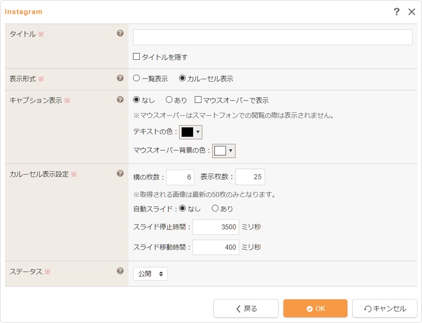Click the help icon in dialog header
422x323 pixels.
397,12
